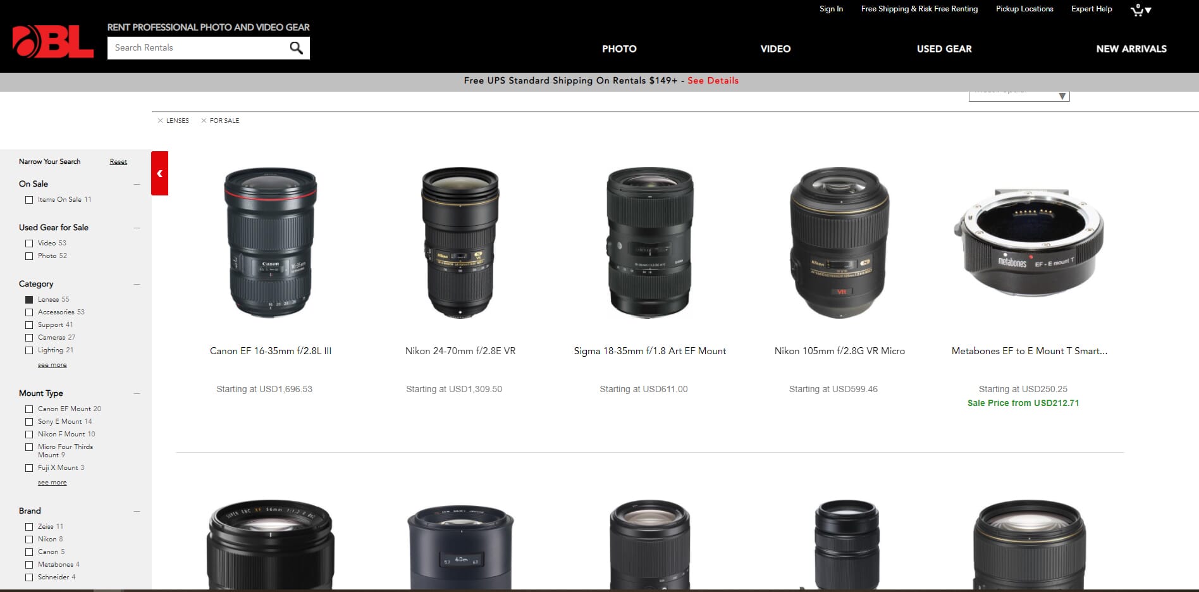This screenshot has height=592, width=1199.
Task: Check the Accessories category checkbox
Action: (29, 312)
